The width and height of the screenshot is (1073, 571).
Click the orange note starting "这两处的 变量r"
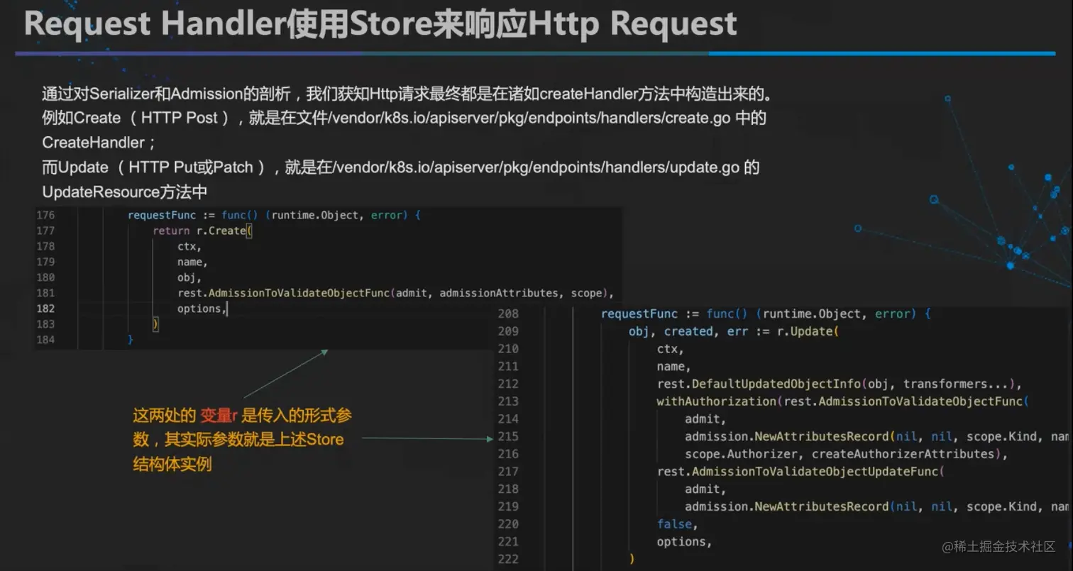click(x=242, y=440)
